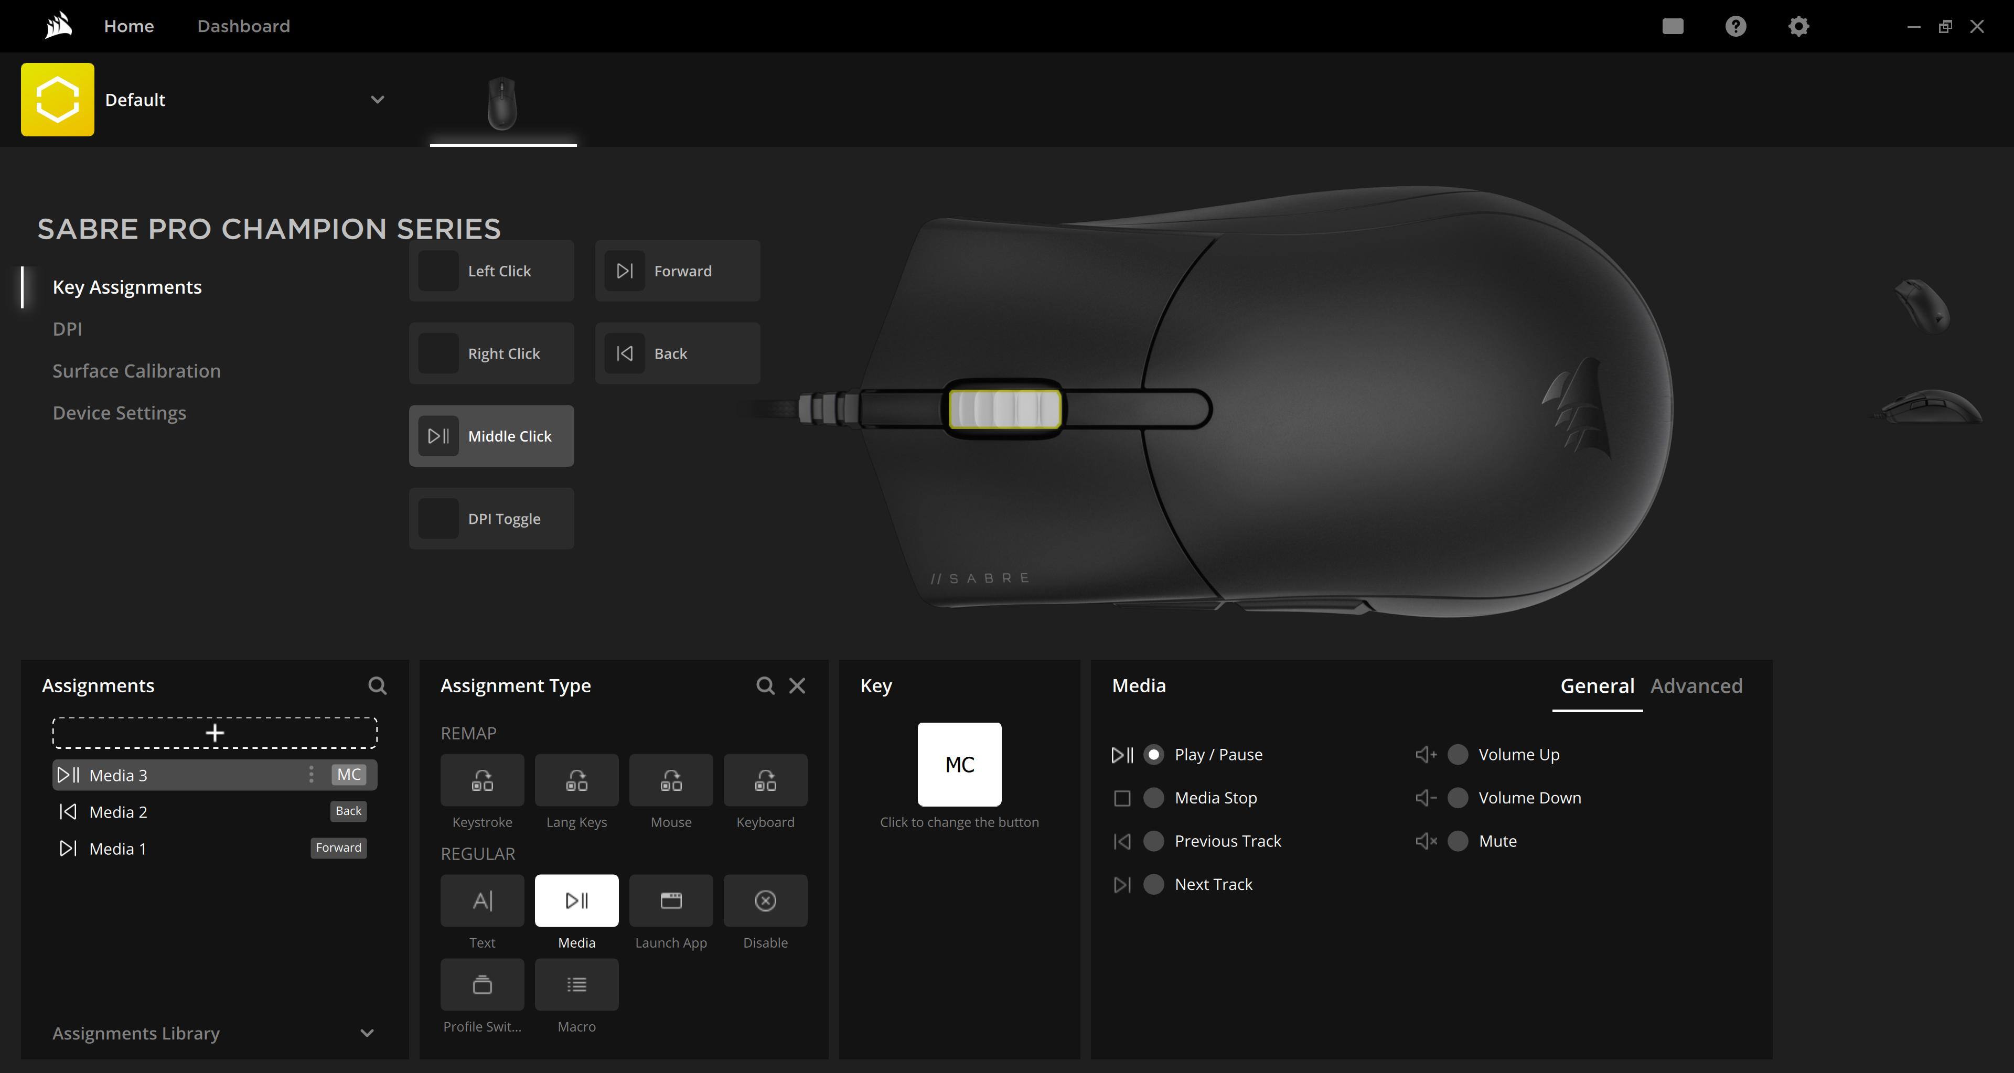Switch to the Advanced media tab

[x=1696, y=686]
